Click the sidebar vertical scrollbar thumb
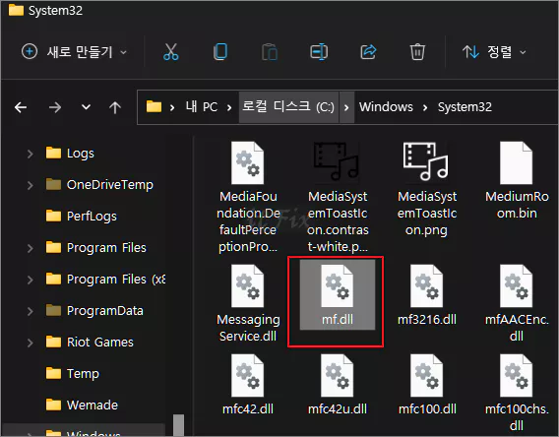 tap(178, 425)
